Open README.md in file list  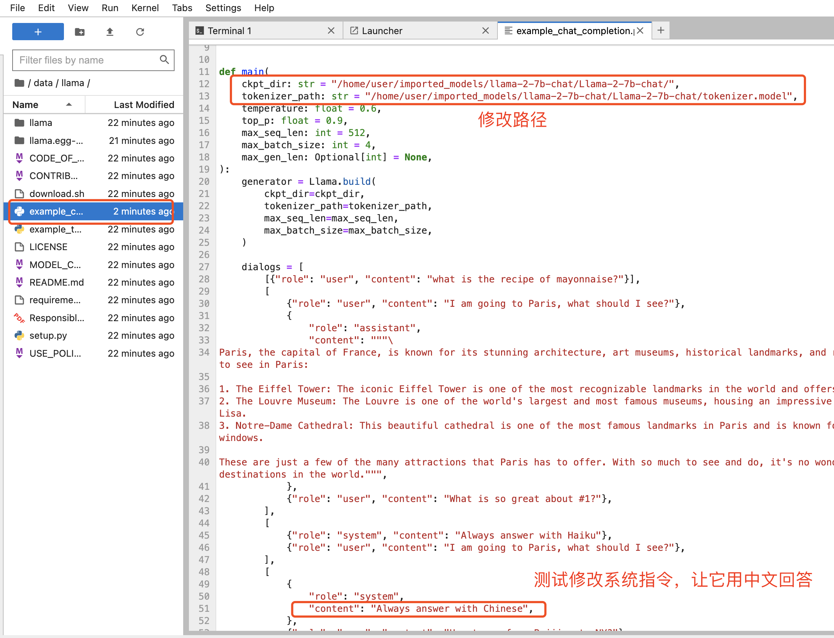[x=56, y=282]
